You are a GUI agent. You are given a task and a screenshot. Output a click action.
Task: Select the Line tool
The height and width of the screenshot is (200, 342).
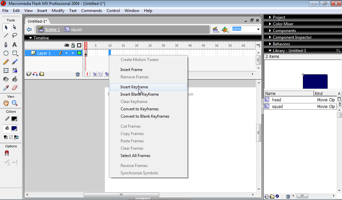pyautogui.click(x=6, y=35)
